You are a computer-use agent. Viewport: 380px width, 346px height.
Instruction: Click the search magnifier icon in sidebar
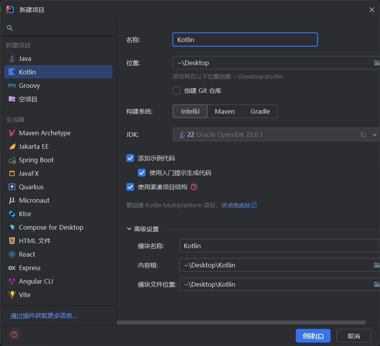[x=10, y=28]
